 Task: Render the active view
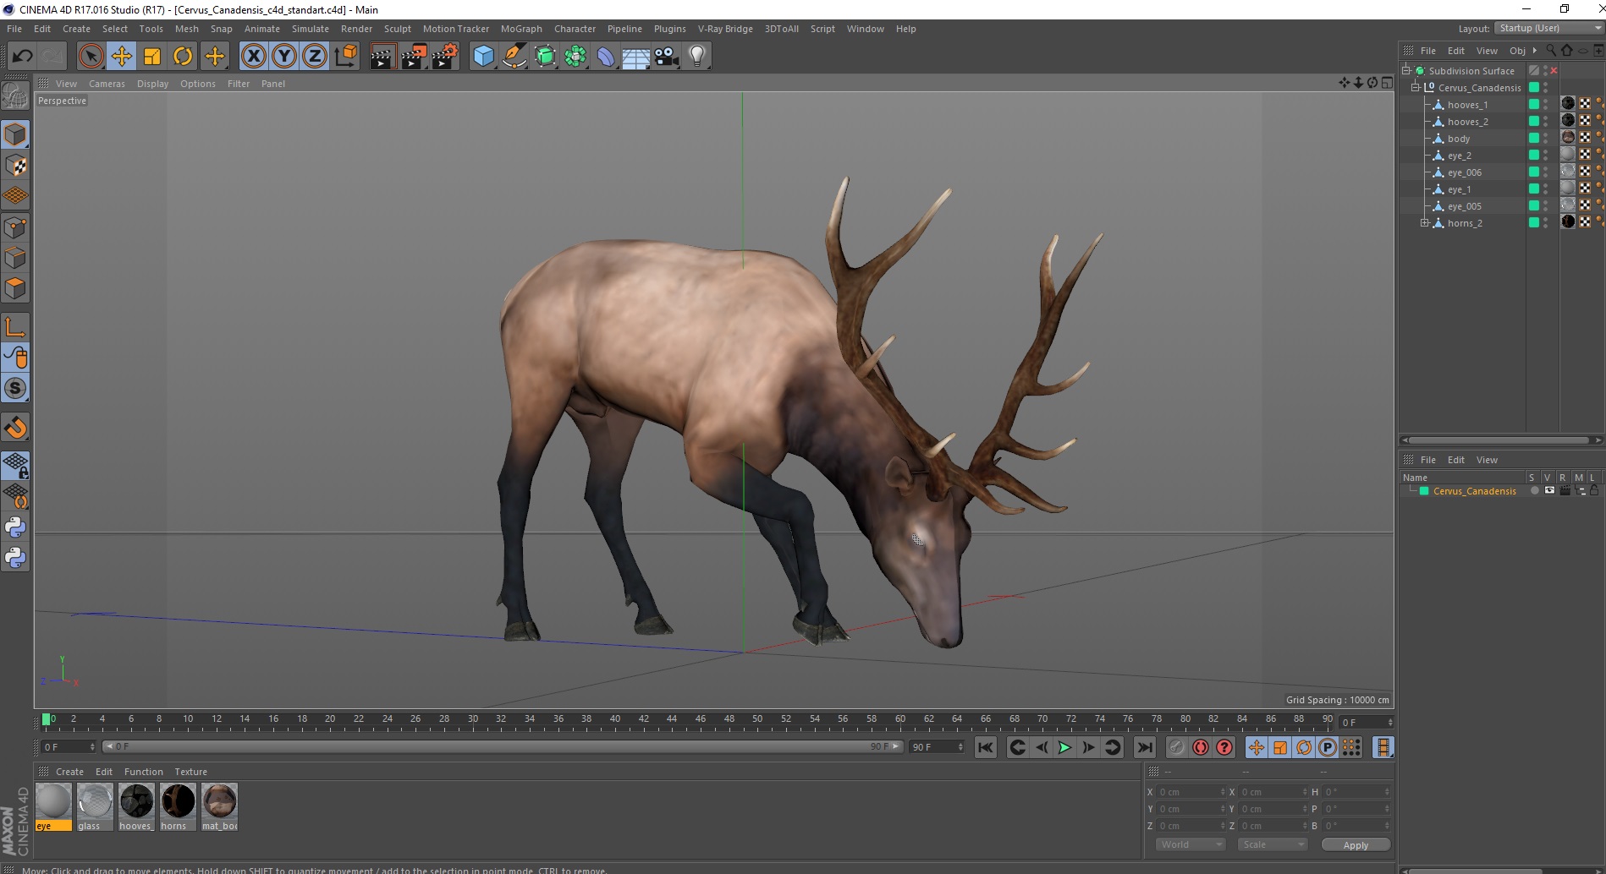point(382,57)
